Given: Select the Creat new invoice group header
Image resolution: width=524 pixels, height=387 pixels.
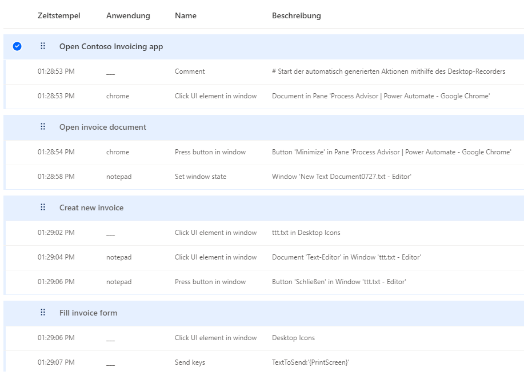Looking at the screenshot, I should pos(263,208).
